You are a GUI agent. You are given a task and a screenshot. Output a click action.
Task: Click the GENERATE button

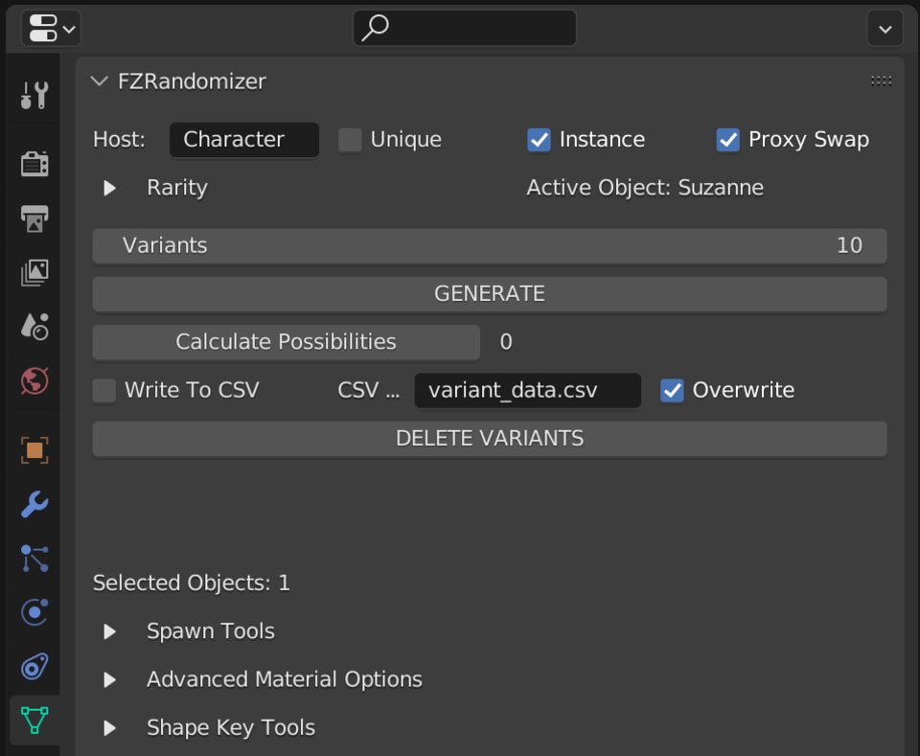point(489,293)
